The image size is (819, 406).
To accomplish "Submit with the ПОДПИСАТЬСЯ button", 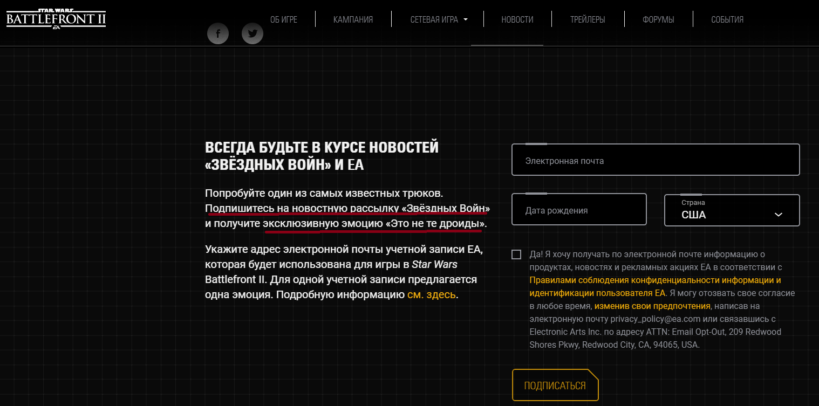I will tap(555, 386).
